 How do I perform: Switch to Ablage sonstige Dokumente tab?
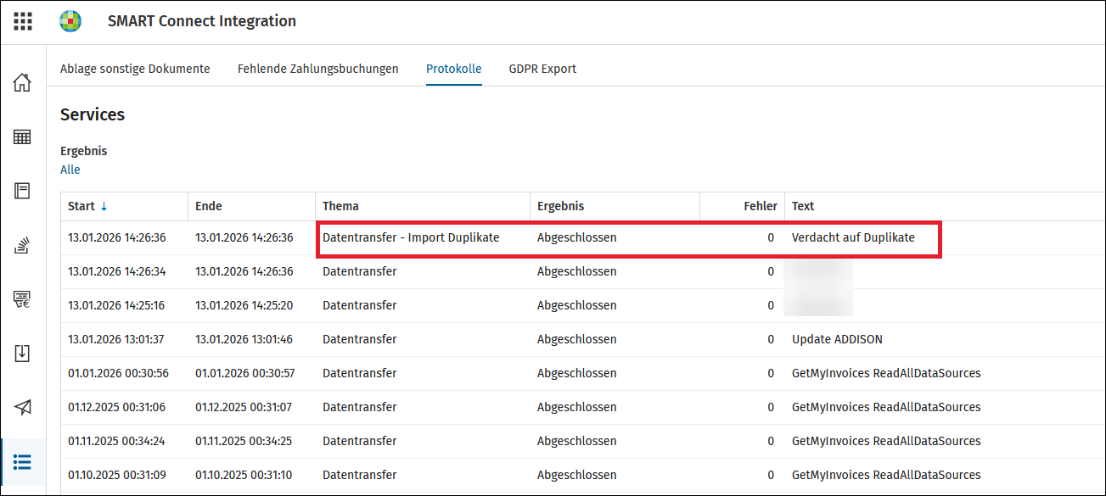(135, 69)
